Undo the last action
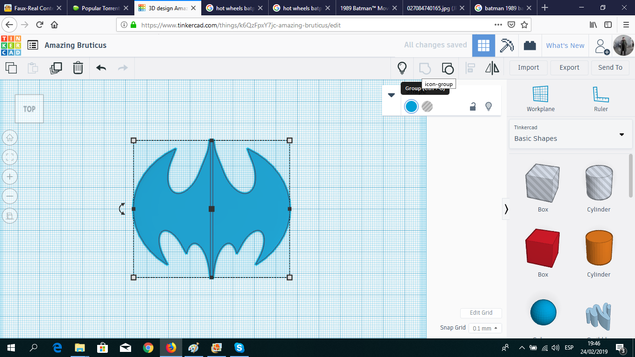Screen dimensions: 635x357 click(101, 68)
